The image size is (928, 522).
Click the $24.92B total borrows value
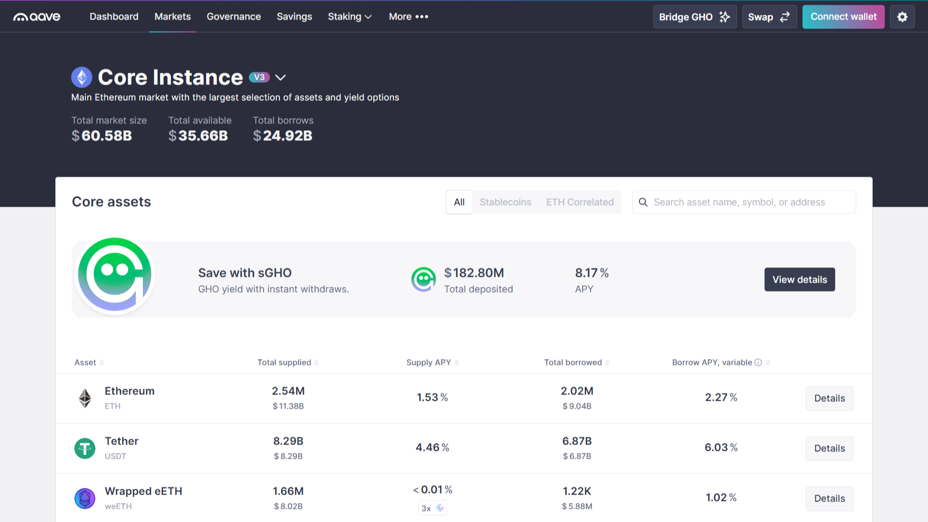283,136
